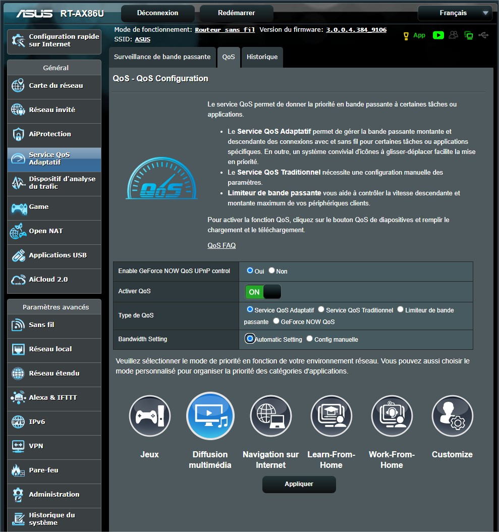This screenshot has height=532, width=499.
Task: Choose the Diffusion multimédia mode icon
Action: coord(210,416)
